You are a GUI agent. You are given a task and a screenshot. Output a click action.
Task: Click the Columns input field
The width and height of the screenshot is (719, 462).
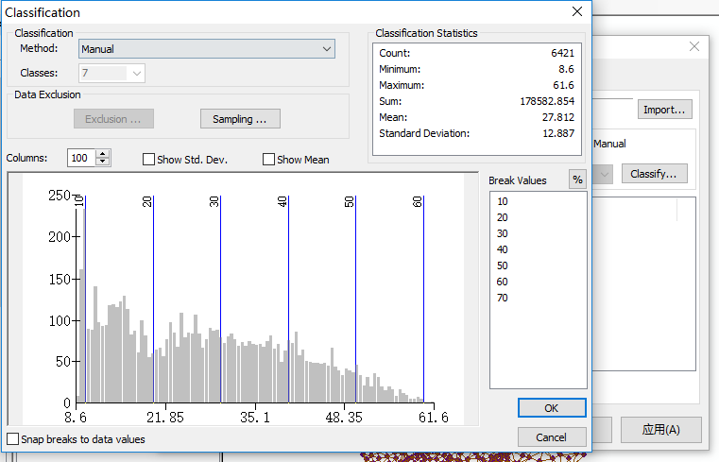pyautogui.click(x=81, y=159)
